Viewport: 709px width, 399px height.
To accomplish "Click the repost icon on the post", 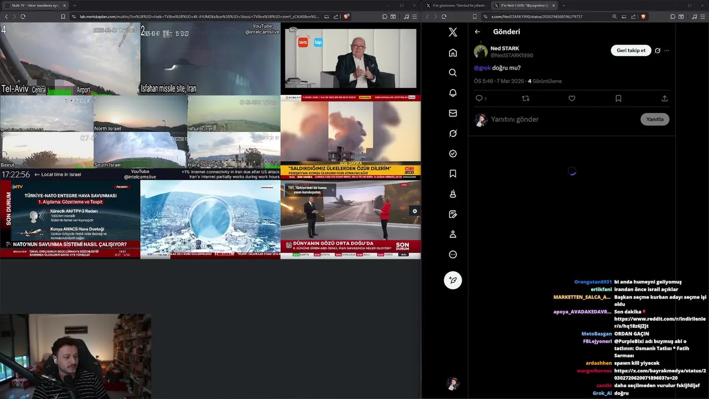I will pyautogui.click(x=526, y=98).
